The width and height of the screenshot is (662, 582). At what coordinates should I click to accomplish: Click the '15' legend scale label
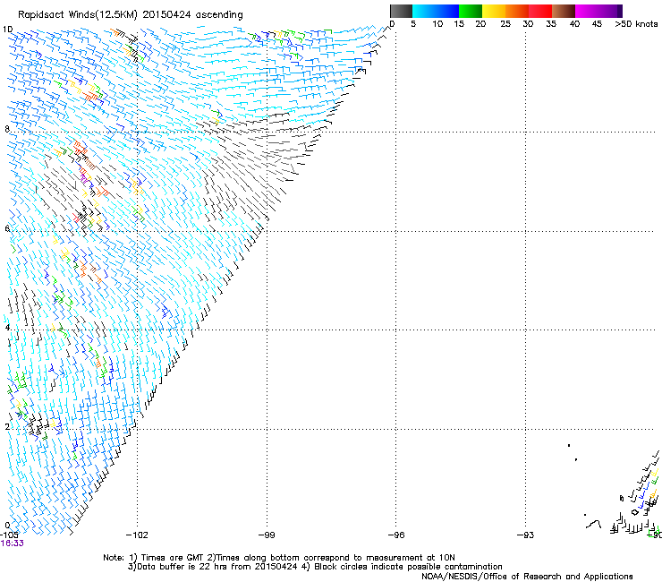point(459,24)
